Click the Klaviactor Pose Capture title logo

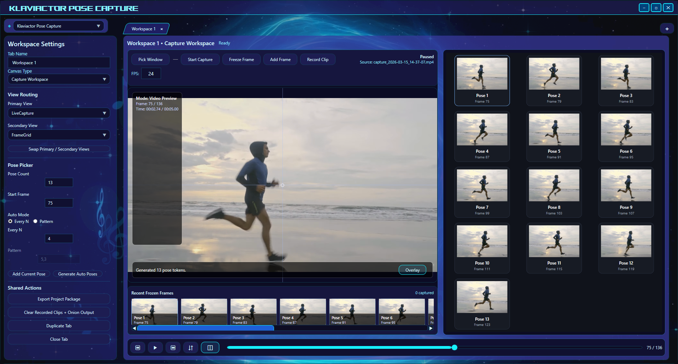pos(73,7)
